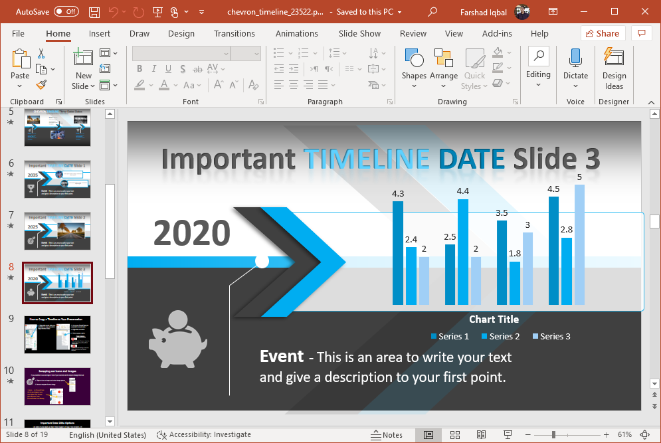This screenshot has width=661, height=443.
Task: Switch to Normal view in status bar
Action: [x=428, y=435]
